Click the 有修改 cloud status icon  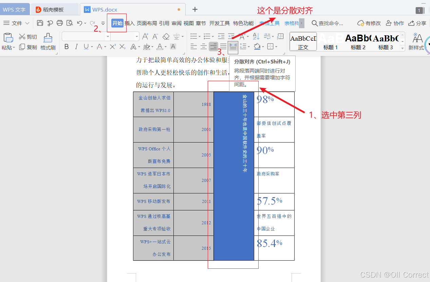[x=369, y=23]
